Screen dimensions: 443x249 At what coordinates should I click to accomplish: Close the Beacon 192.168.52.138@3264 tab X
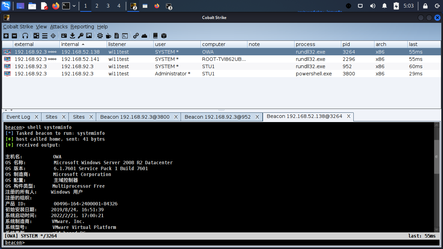[349, 117]
